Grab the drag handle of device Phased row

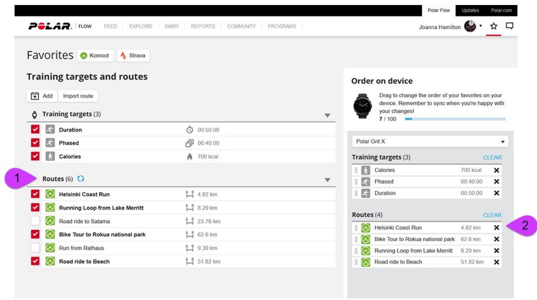click(356, 182)
